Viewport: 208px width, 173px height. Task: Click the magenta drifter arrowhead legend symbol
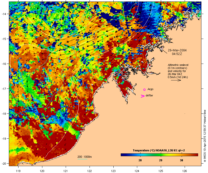coord(143,96)
